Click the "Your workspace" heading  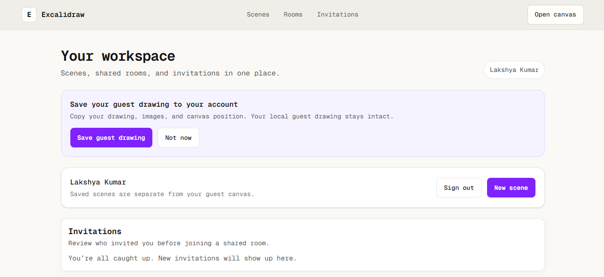[x=118, y=56]
